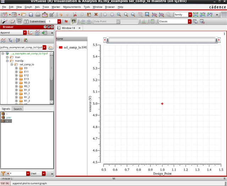Cut selection with scissors icon
This screenshot has width=227, height=186.
pos(75,15)
